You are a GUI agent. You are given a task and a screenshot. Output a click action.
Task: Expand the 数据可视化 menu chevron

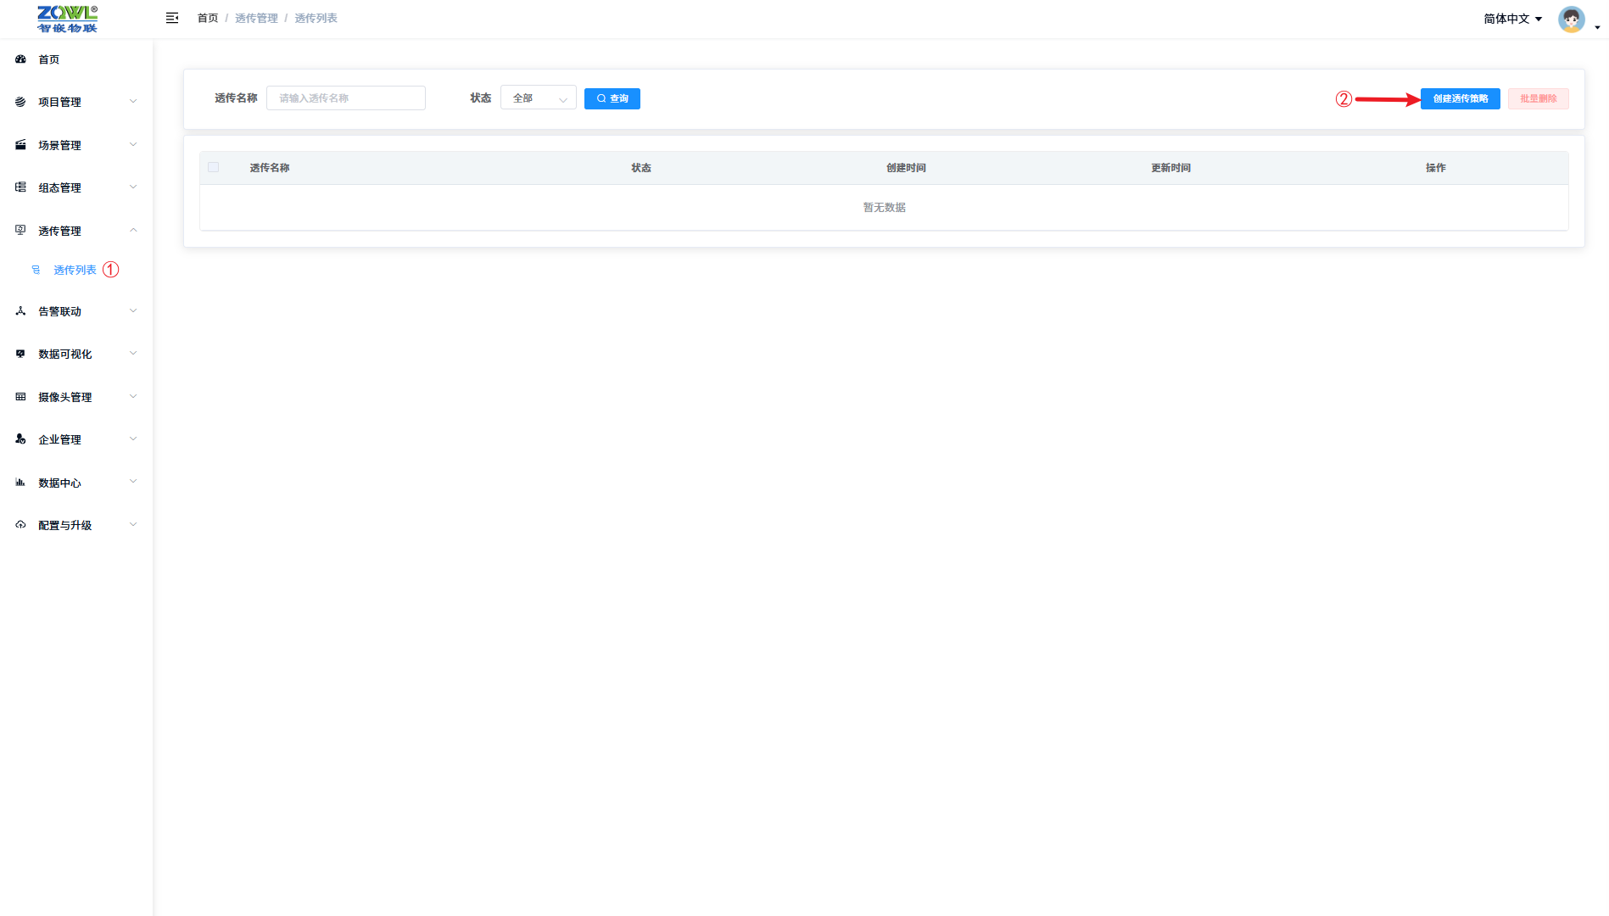pos(133,354)
